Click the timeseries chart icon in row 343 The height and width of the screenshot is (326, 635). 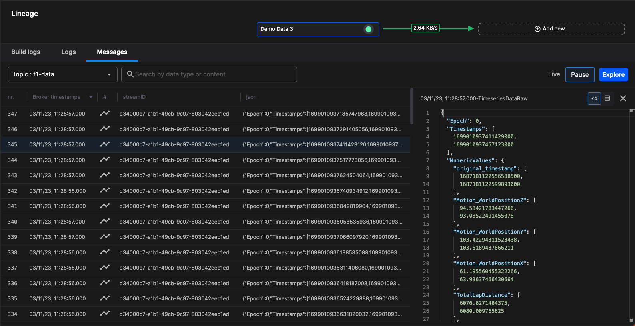pyautogui.click(x=105, y=175)
